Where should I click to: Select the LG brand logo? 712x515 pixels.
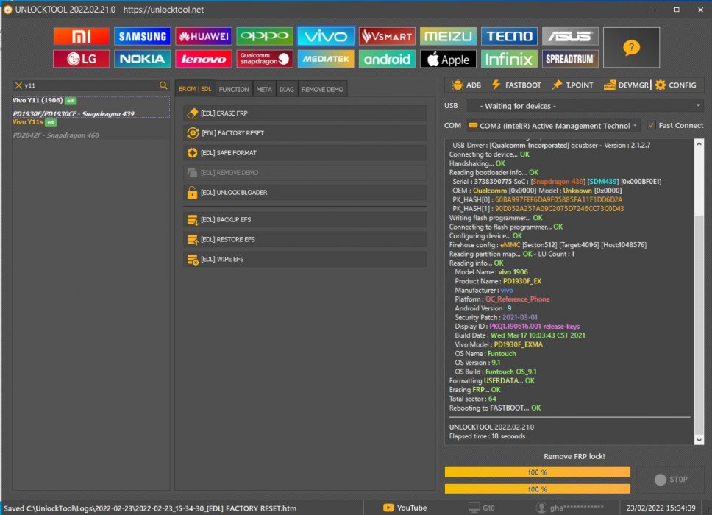(82, 59)
